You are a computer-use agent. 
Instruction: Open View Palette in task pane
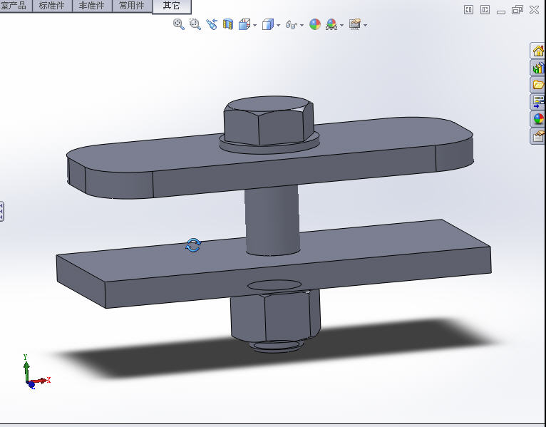point(538,102)
